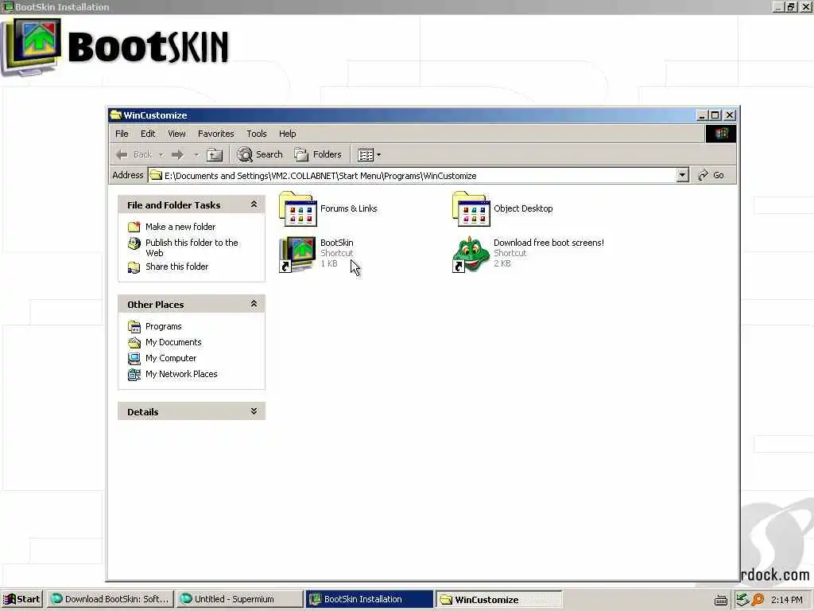Open the BootSkin shortcut icon
This screenshot has height=611, width=814.
297,254
